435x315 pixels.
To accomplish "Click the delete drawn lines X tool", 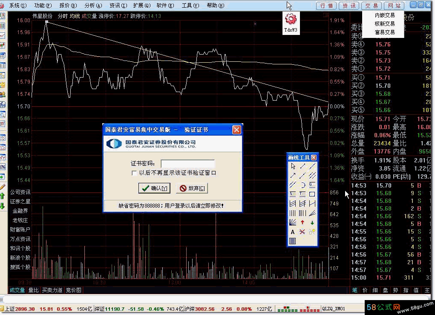I will click(302, 232).
